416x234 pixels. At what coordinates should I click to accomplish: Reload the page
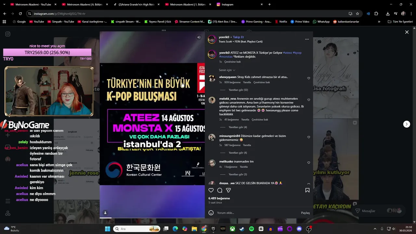click(x=20, y=14)
